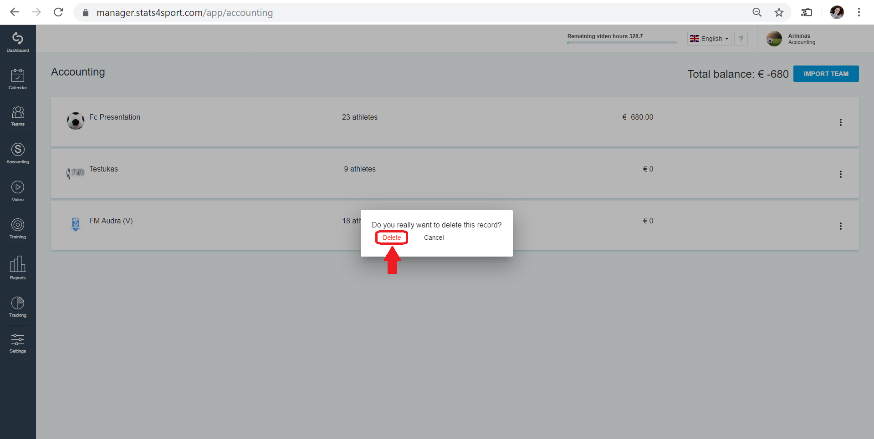Click the € -680.00 balance value
Viewport: 874px width, 439px height.
pos(638,117)
